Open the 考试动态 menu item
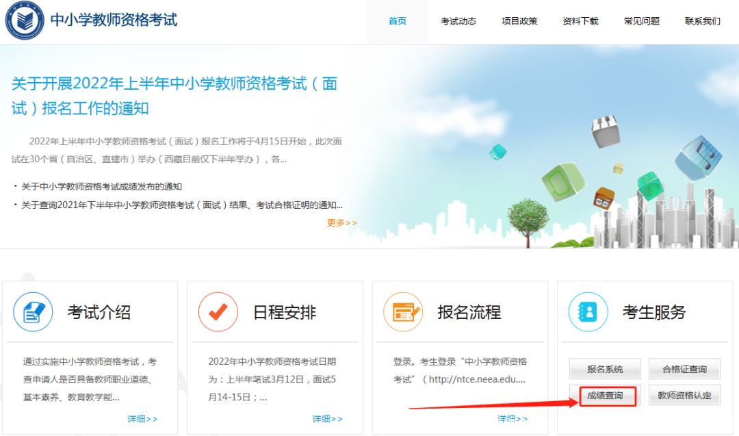The width and height of the screenshot is (739, 436). [x=459, y=21]
